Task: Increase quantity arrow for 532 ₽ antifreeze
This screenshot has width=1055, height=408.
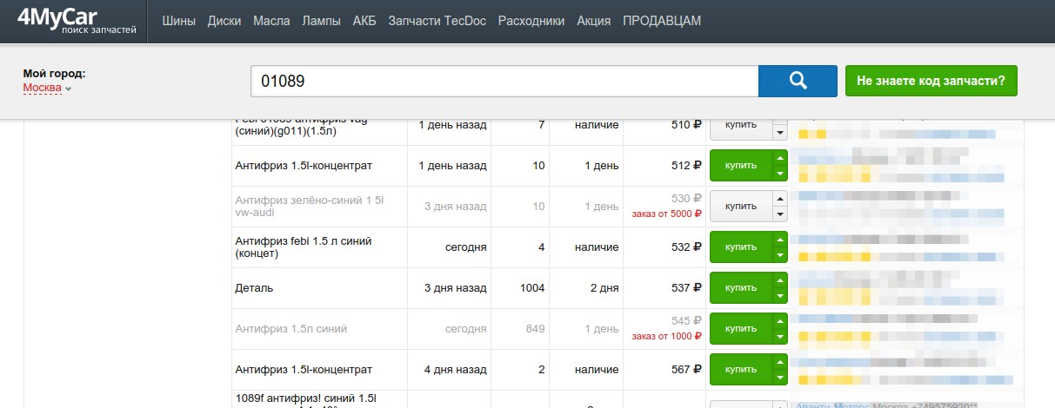Action: pyautogui.click(x=780, y=240)
